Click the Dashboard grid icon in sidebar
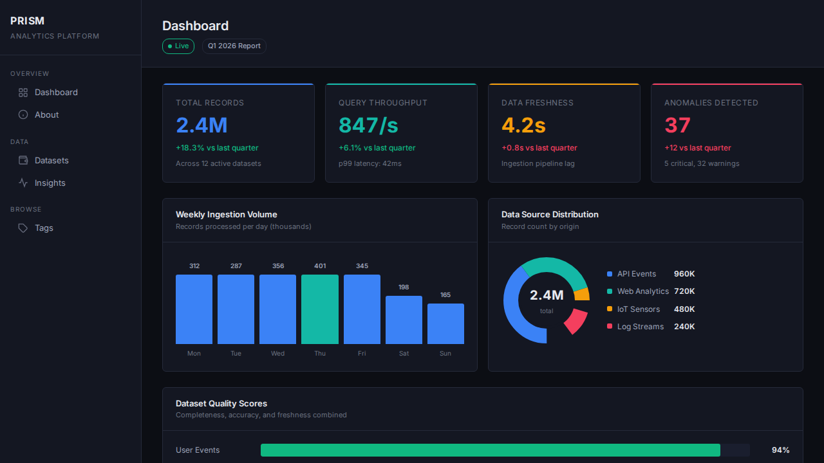824x463 pixels. click(x=23, y=93)
